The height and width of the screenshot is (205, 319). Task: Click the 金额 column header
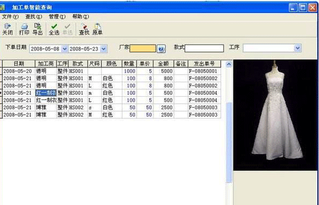tap(164, 64)
